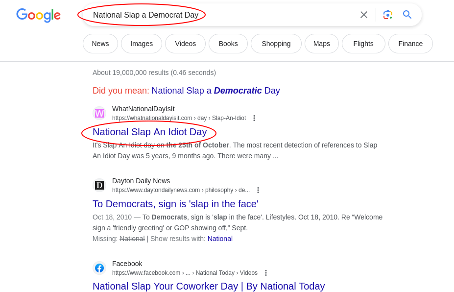The image size is (454, 292).
Task: Click the daytondailynews.com URL breadcrumb
Action: pos(181,190)
